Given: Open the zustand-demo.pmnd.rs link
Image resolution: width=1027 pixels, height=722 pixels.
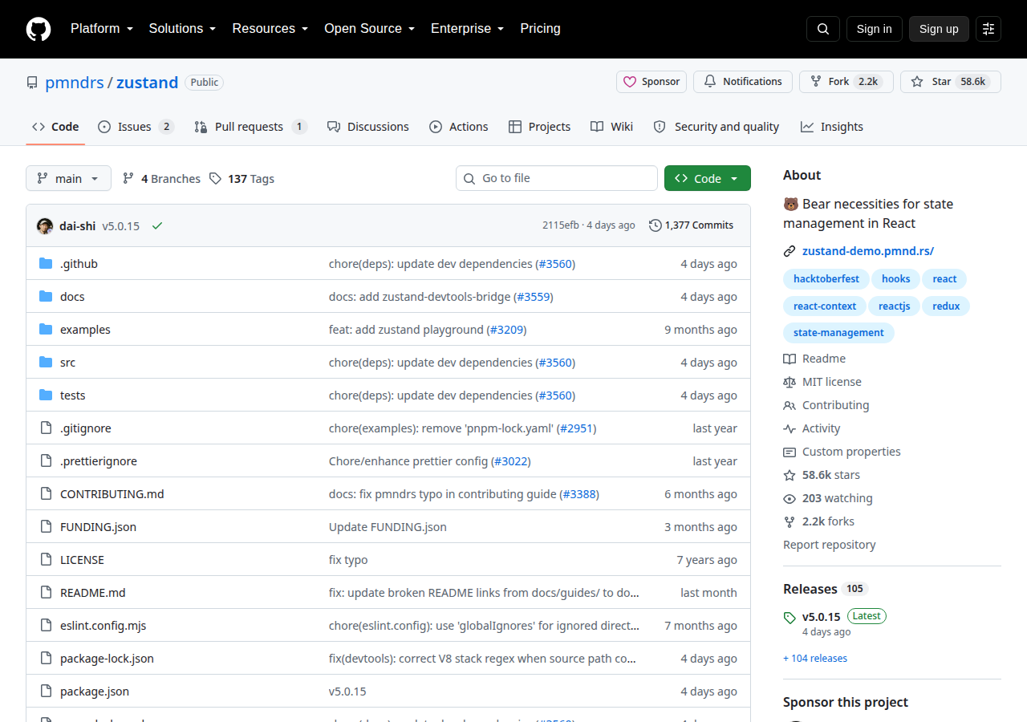Looking at the screenshot, I should (868, 251).
